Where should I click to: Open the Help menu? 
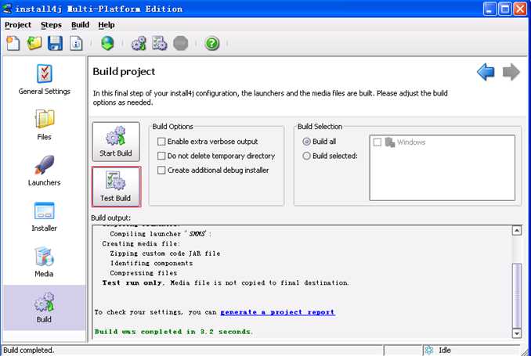(107, 25)
